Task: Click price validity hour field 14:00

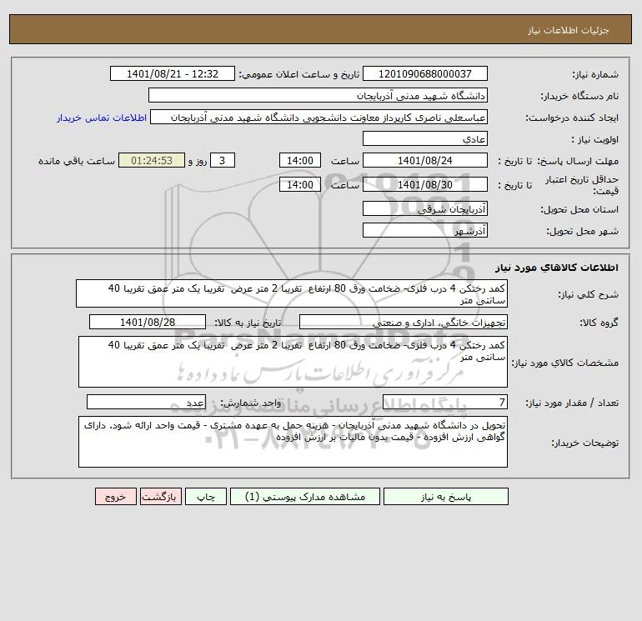Action: point(299,184)
